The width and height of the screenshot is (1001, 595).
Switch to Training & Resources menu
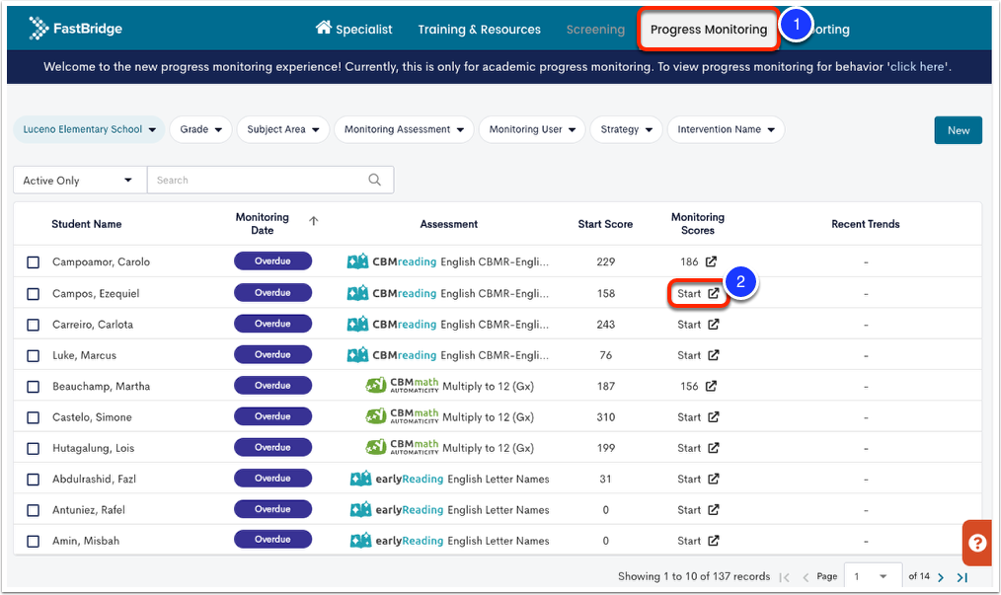coord(479,30)
